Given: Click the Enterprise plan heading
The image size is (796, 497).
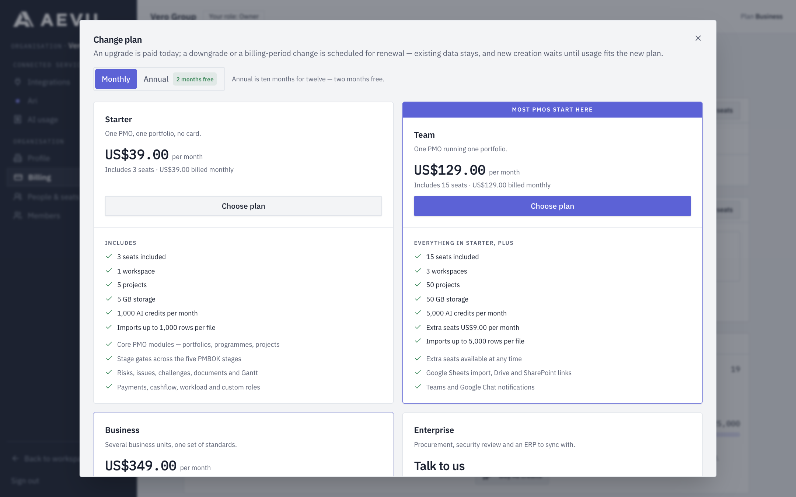Looking at the screenshot, I should pyautogui.click(x=434, y=430).
